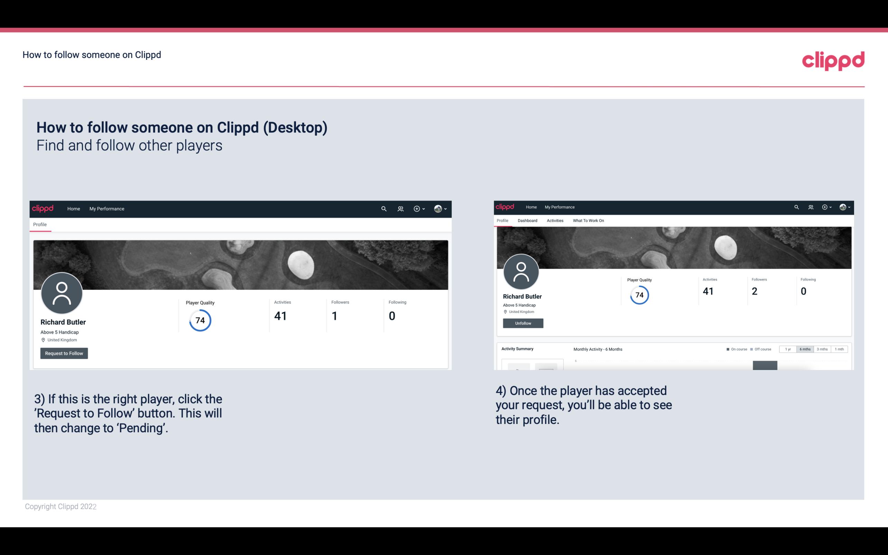Screen dimensions: 888x555
Task: Click the 'Request to Follow' button
Action: pyautogui.click(x=64, y=353)
